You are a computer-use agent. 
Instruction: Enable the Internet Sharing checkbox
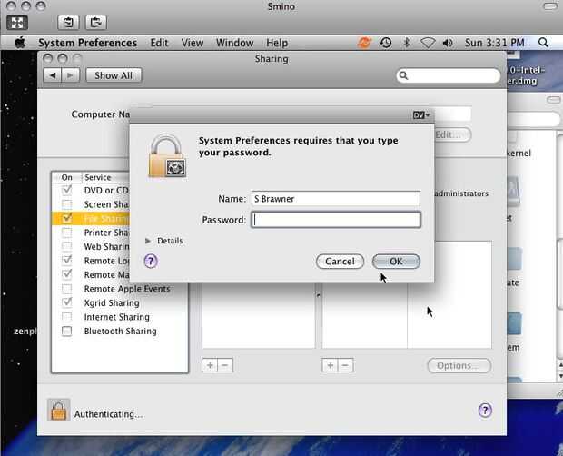pyautogui.click(x=67, y=317)
